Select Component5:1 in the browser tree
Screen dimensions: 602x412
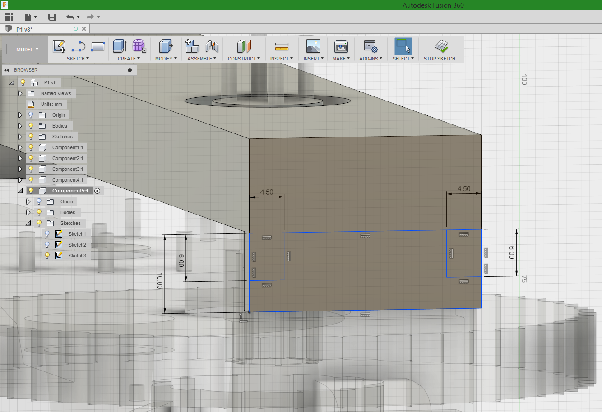tap(70, 191)
